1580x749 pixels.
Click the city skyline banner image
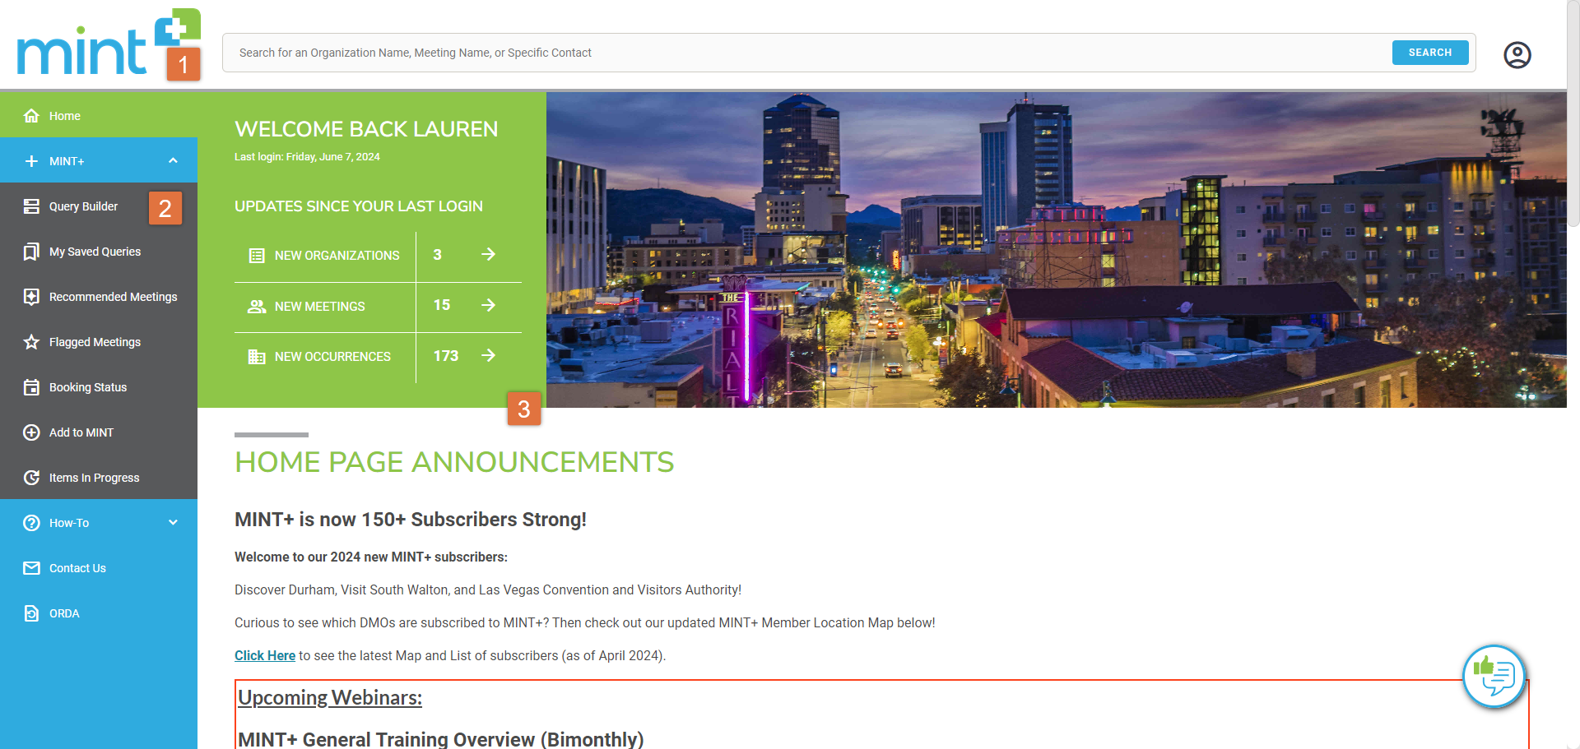tap(1057, 249)
